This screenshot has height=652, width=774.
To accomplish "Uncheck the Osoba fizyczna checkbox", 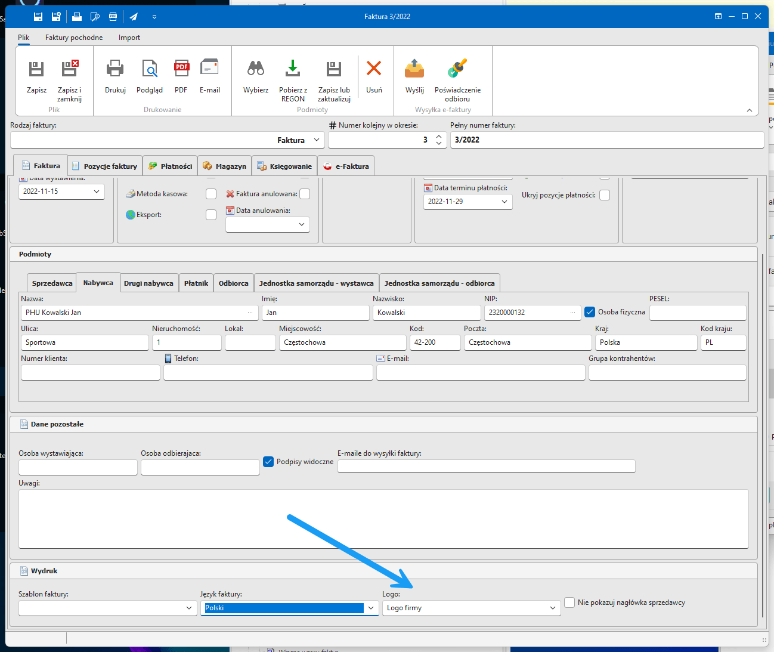I will [590, 312].
